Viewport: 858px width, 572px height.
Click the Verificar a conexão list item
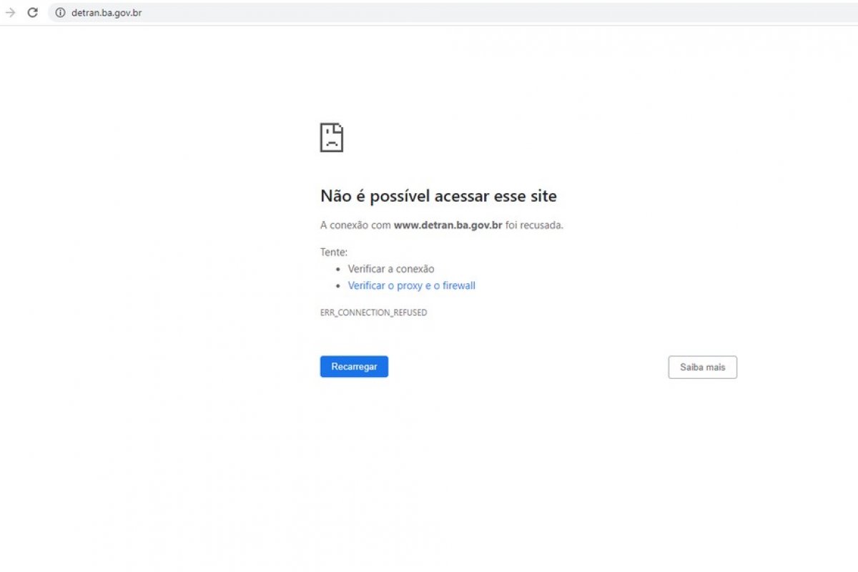[390, 269]
